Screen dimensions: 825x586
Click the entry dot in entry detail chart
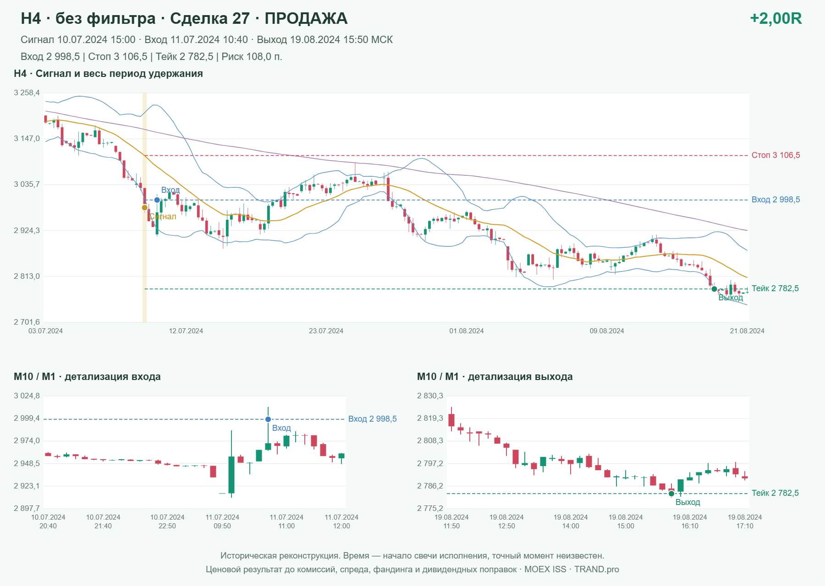268,419
